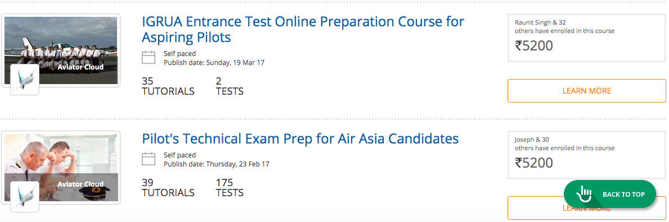Screen dimensions: 669x222
Task: Click the 39 TUTORIALS count
Action: [x=168, y=188]
